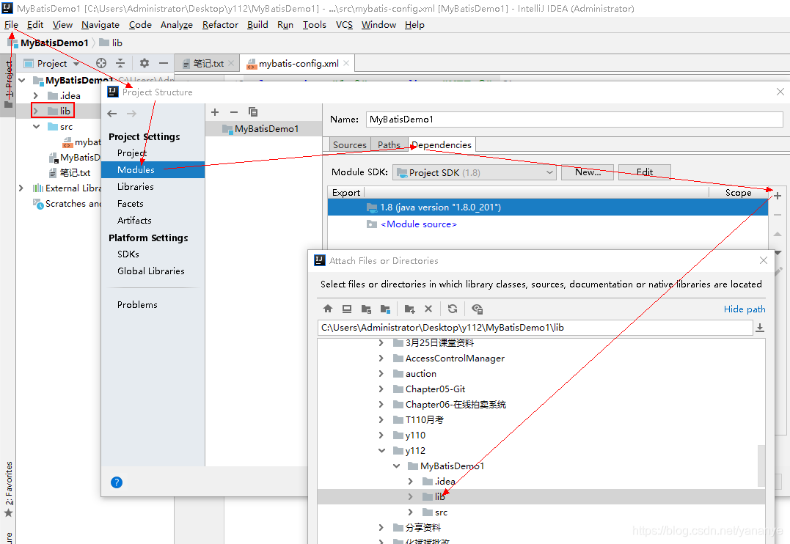
Task: Click the Hide path link
Action: point(744,309)
